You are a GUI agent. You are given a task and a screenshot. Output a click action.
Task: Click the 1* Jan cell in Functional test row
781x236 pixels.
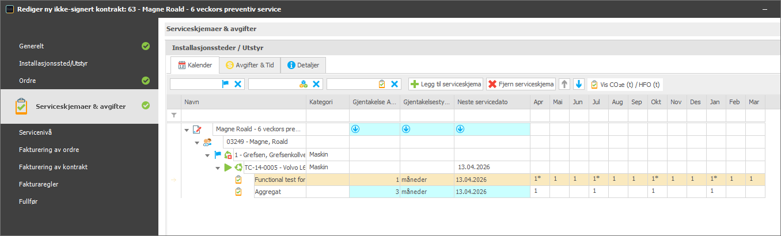(716, 179)
